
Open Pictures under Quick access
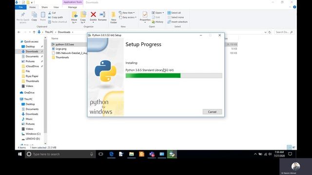30,62
